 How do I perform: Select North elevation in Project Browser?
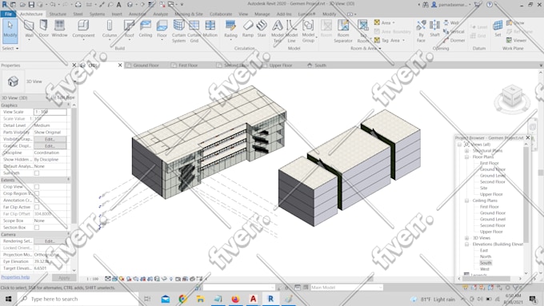tap(486, 256)
